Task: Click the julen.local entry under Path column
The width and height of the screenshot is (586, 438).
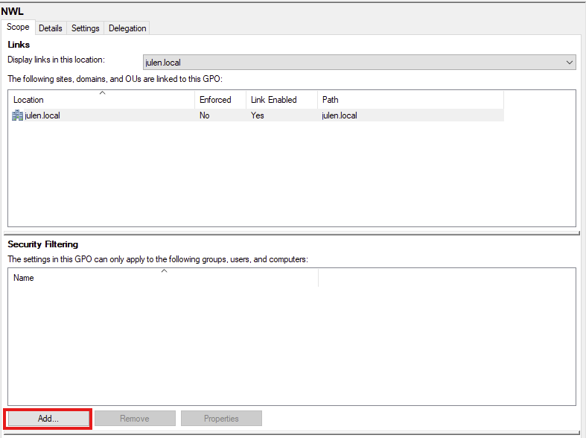Action: [x=340, y=115]
